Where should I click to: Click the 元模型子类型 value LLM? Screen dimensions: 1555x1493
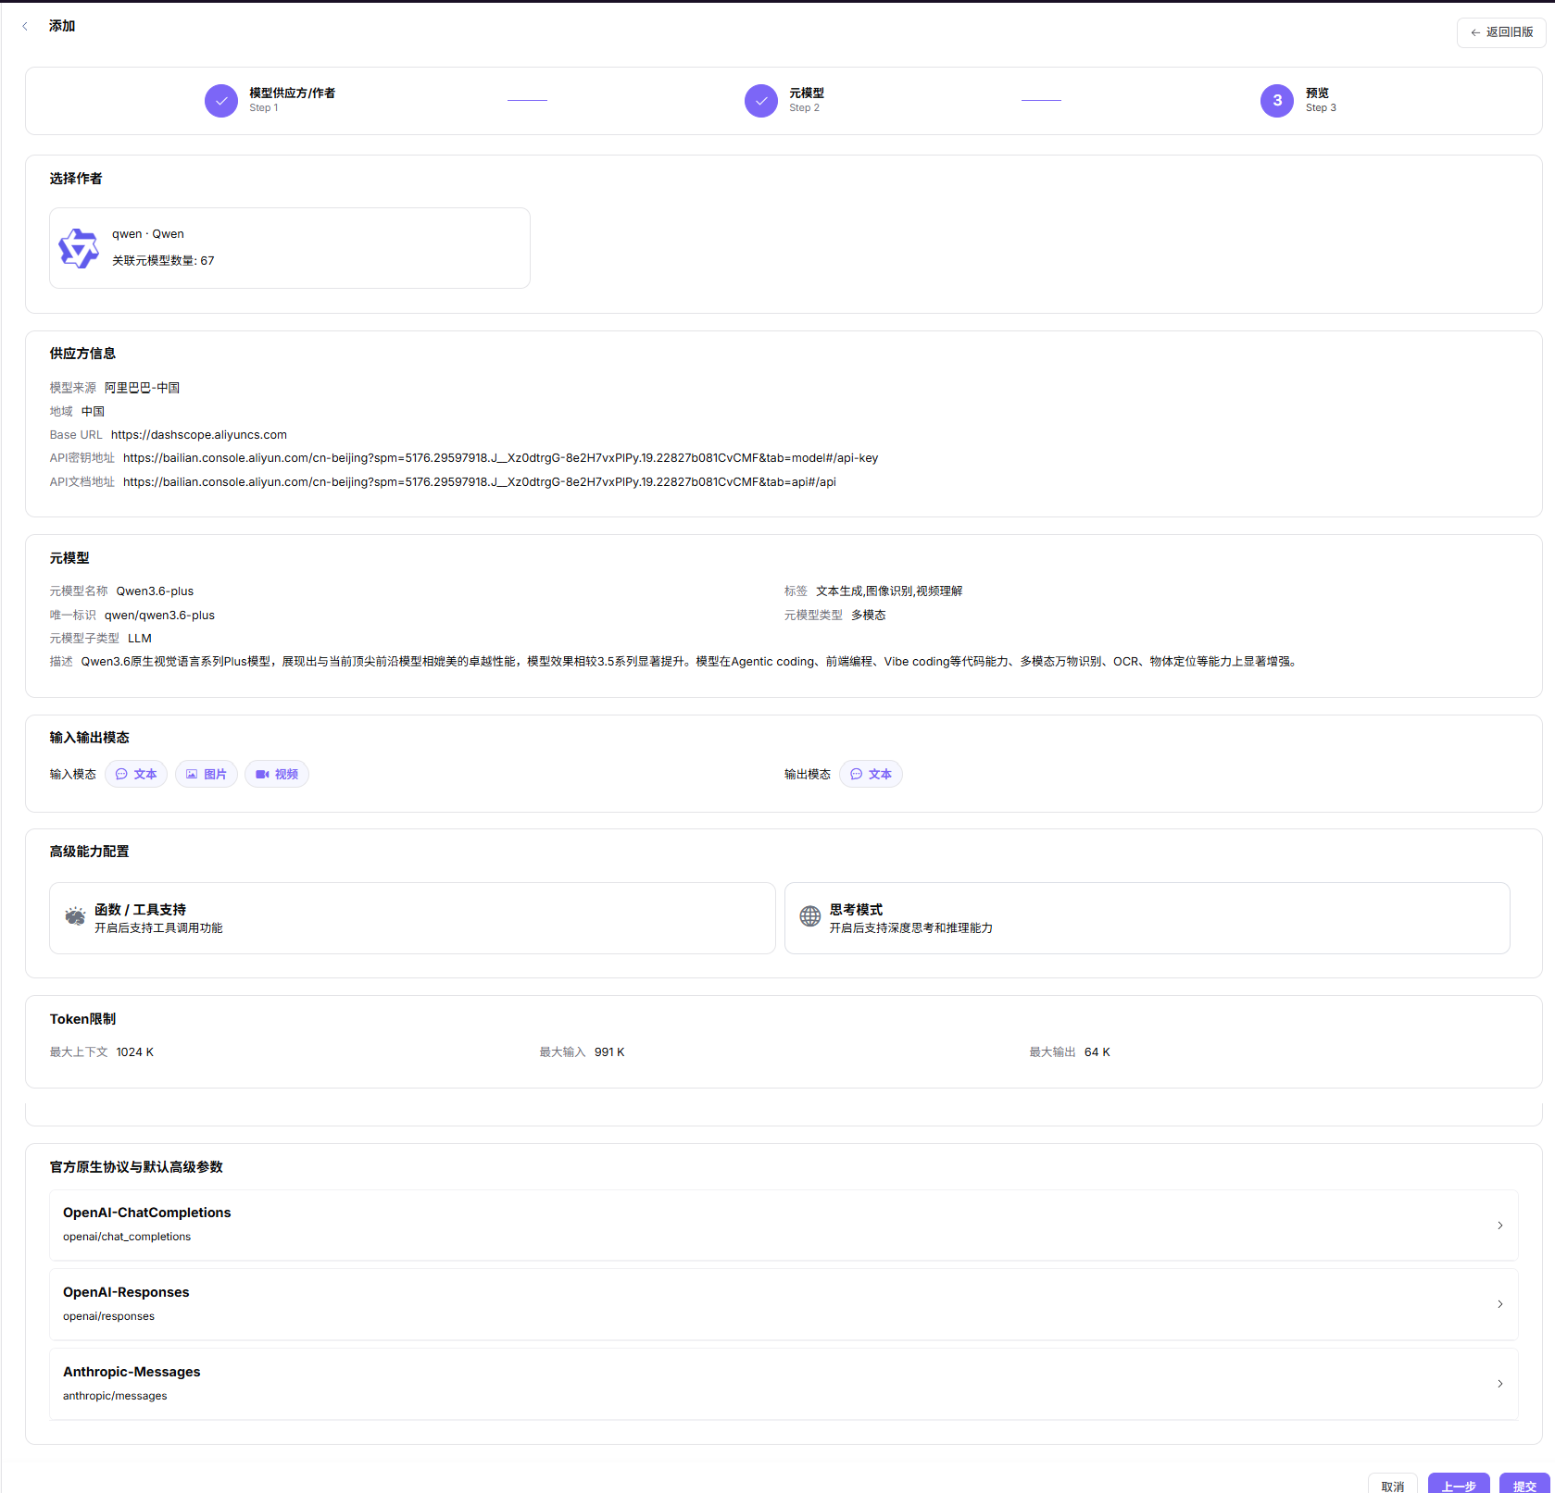(x=140, y=639)
